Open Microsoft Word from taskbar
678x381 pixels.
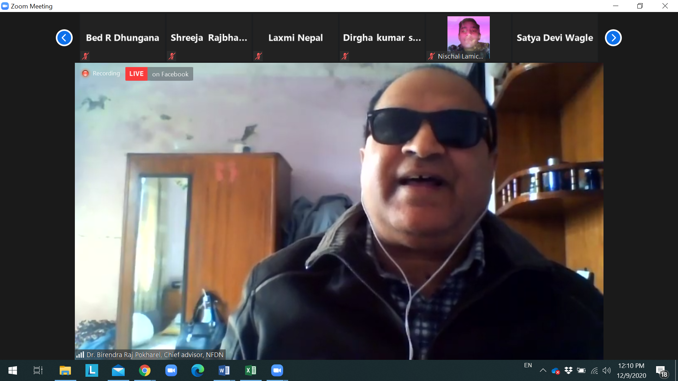(x=224, y=370)
